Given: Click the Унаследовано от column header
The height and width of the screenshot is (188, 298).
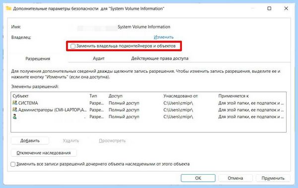Looking at the screenshot, I should coord(181,96).
